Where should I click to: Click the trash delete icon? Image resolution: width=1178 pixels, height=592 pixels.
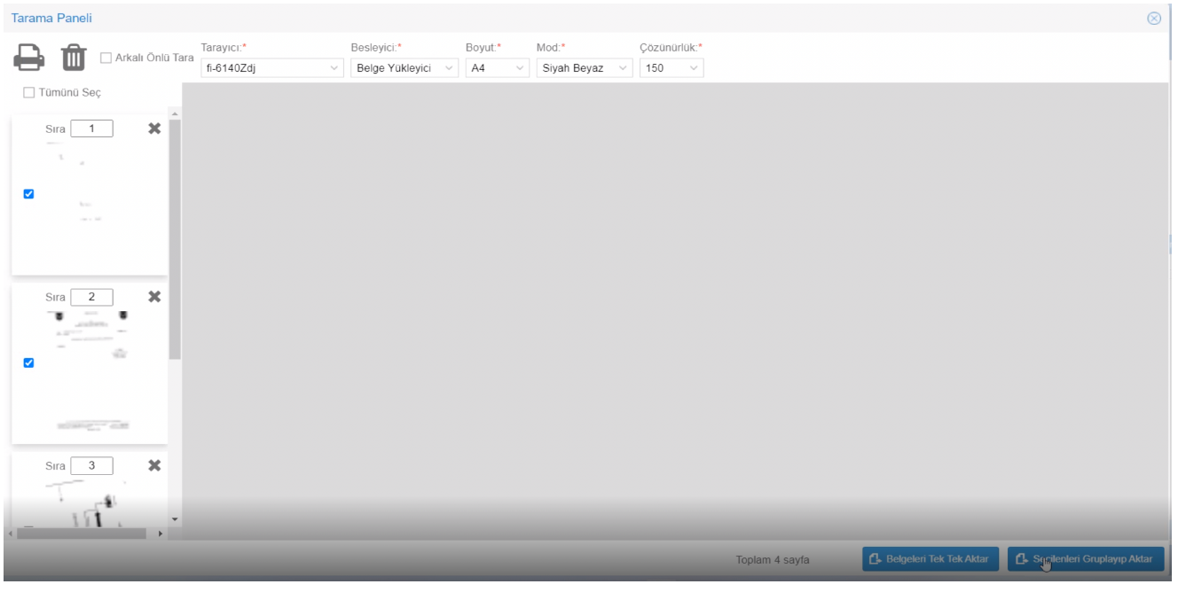pyautogui.click(x=72, y=58)
